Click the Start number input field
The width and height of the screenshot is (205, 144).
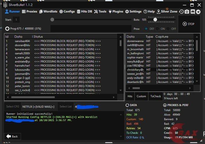click(16, 20)
